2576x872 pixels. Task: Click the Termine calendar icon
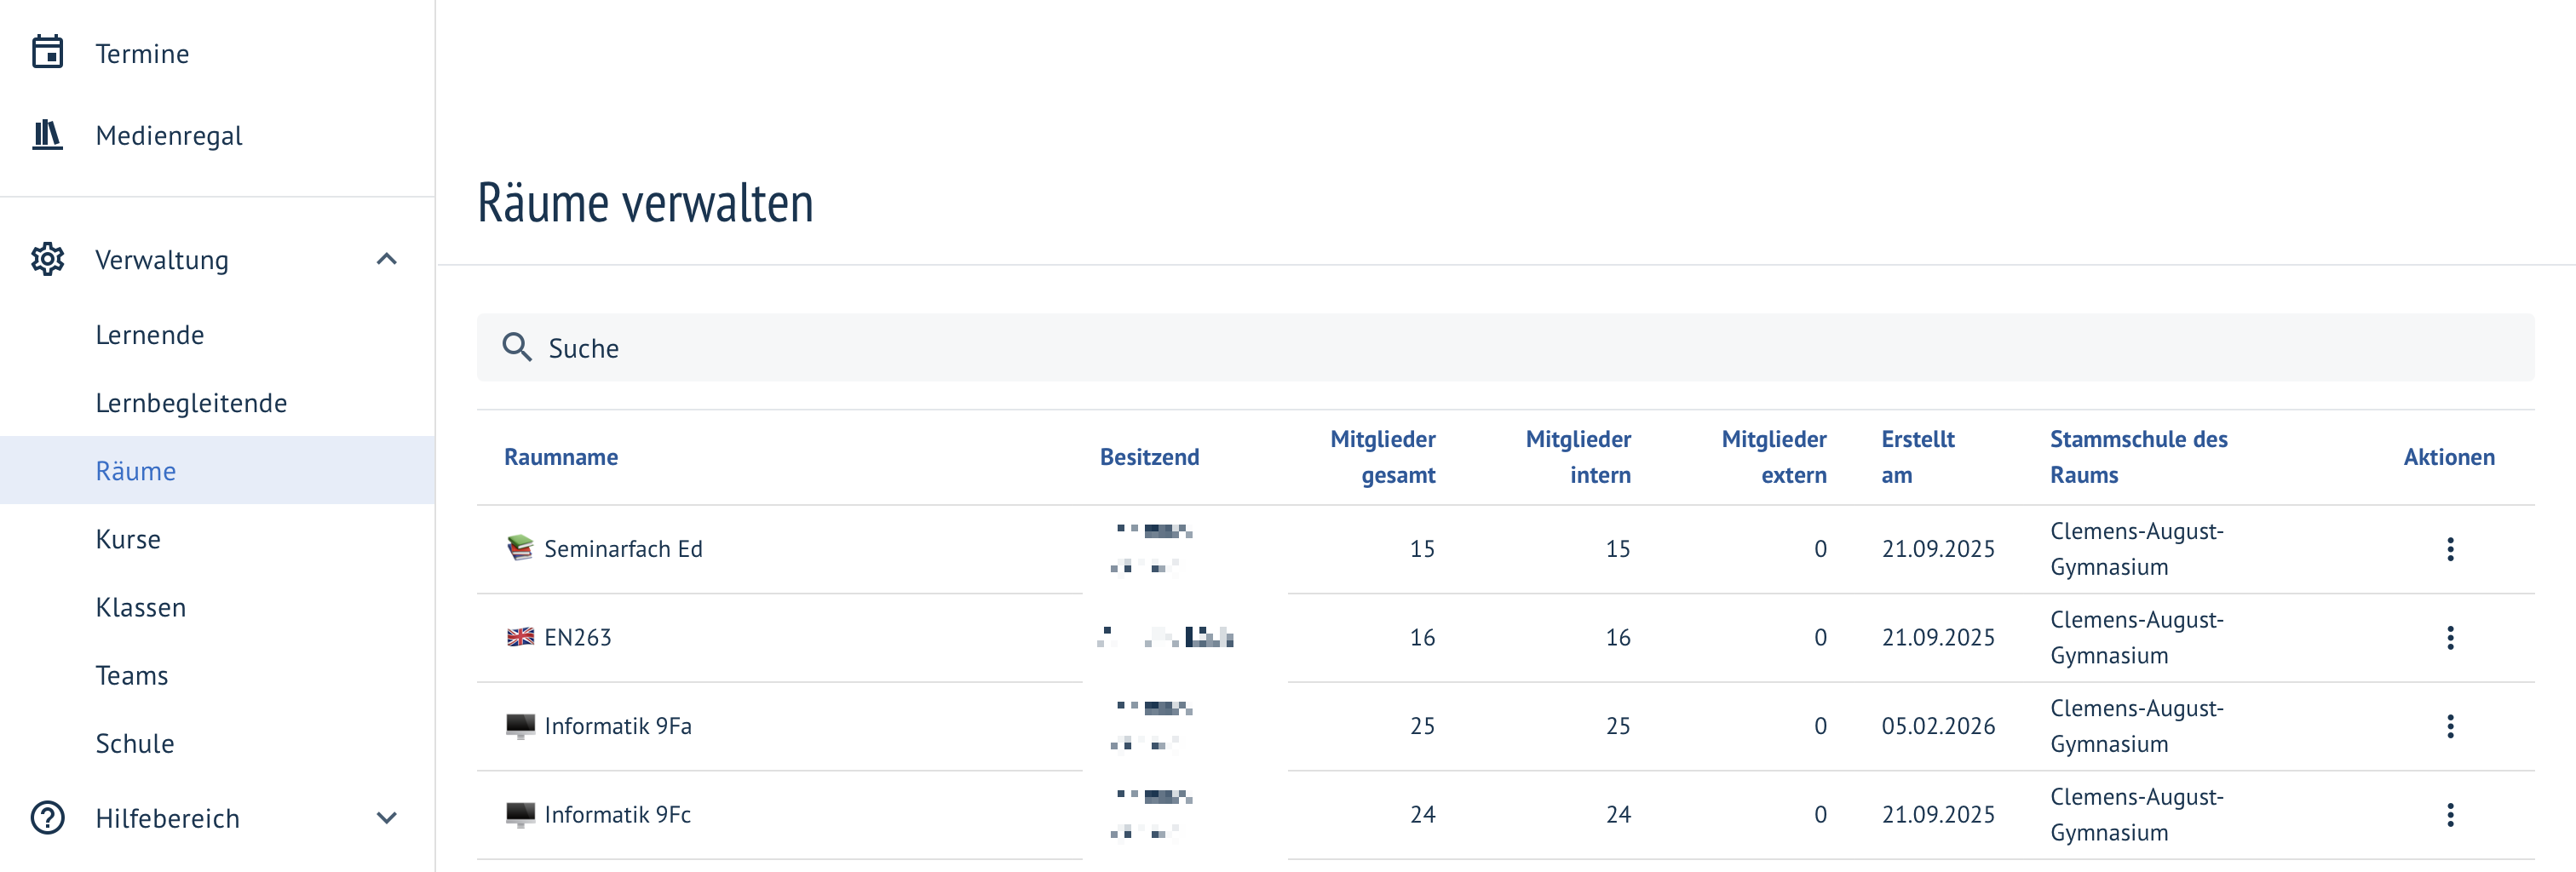(x=47, y=52)
